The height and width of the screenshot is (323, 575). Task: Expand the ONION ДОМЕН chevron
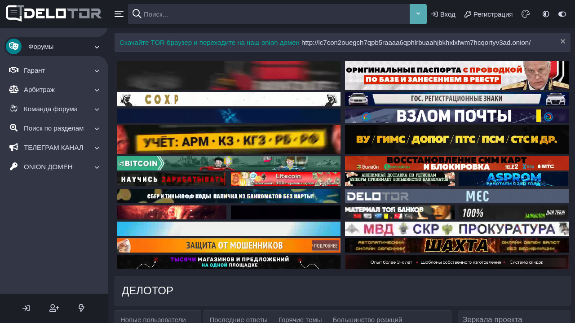[97, 167]
